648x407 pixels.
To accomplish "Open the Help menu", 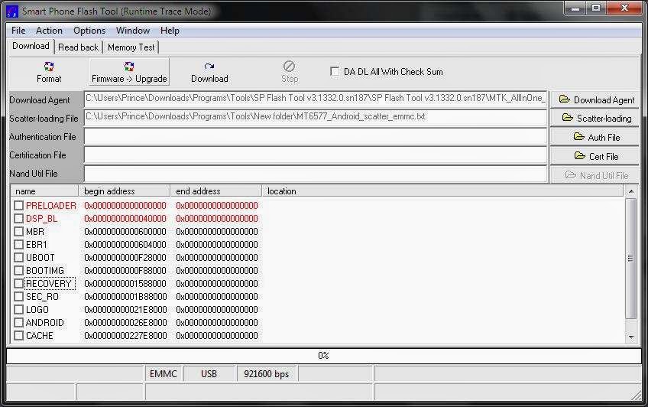I will point(170,31).
